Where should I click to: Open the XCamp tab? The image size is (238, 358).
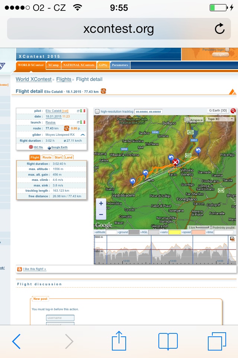point(53,65)
